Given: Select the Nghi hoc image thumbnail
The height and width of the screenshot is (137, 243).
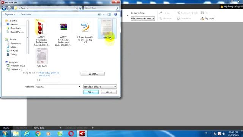Looking at the screenshot, I should coord(107,29).
